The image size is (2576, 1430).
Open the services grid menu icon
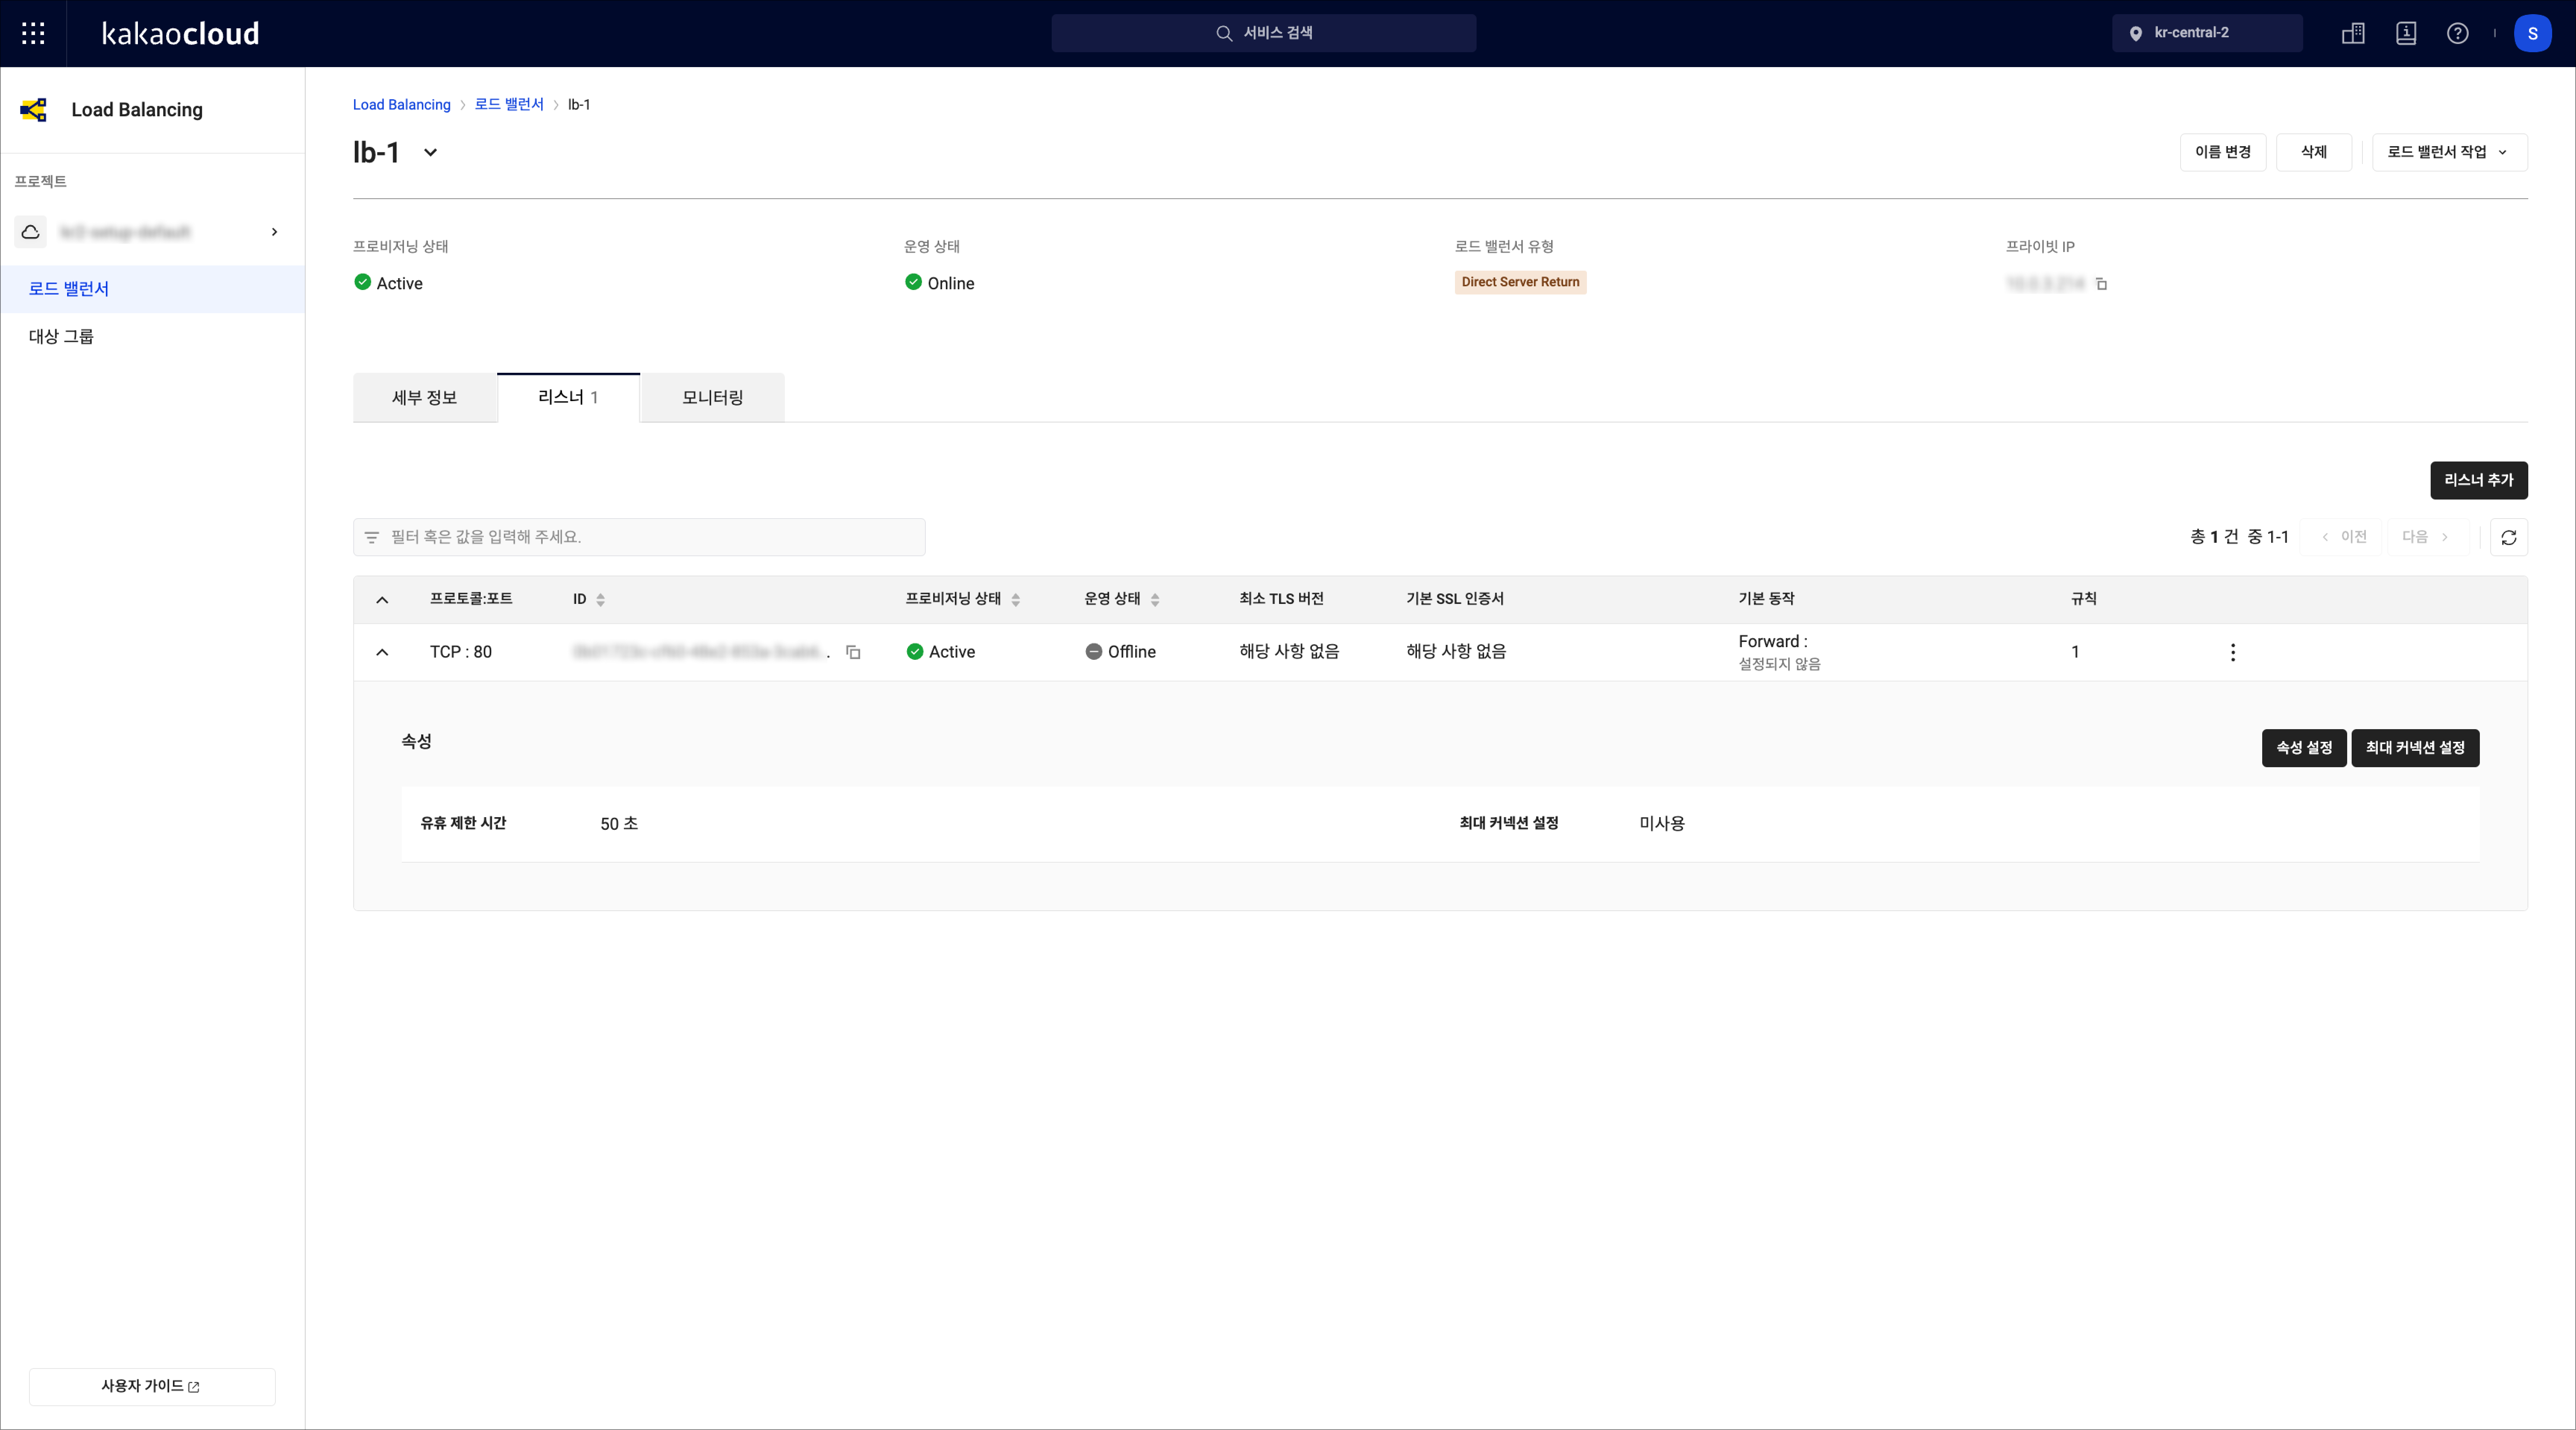33,33
